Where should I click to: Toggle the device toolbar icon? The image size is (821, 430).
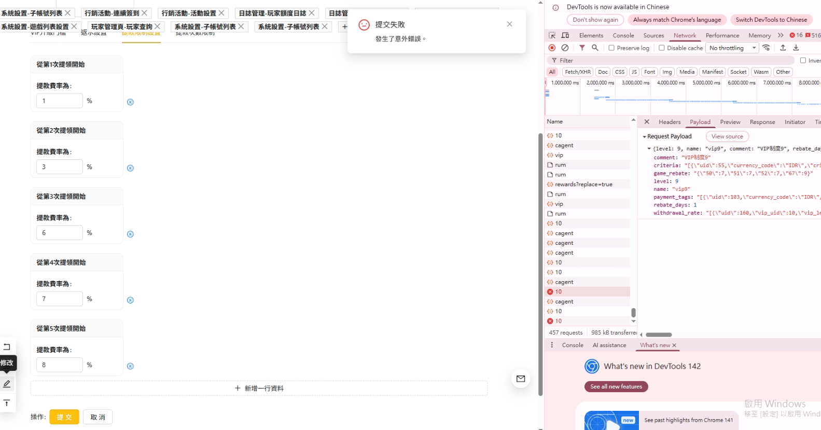[x=565, y=35]
